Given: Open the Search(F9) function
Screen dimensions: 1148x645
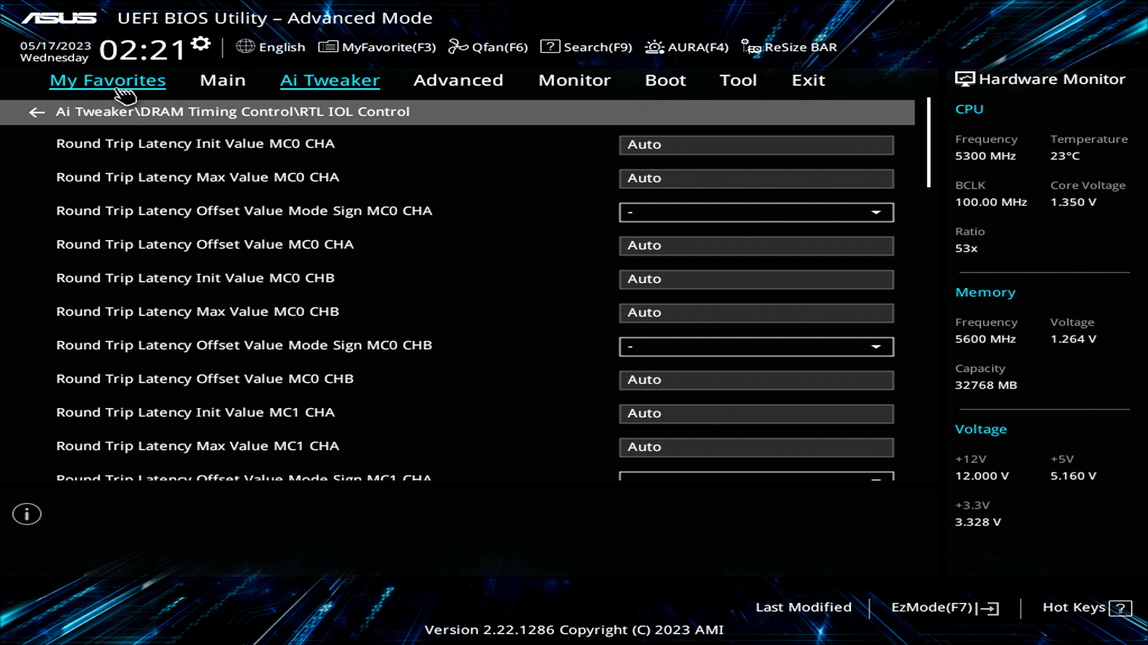Looking at the screenshot, I should point(585,47).
